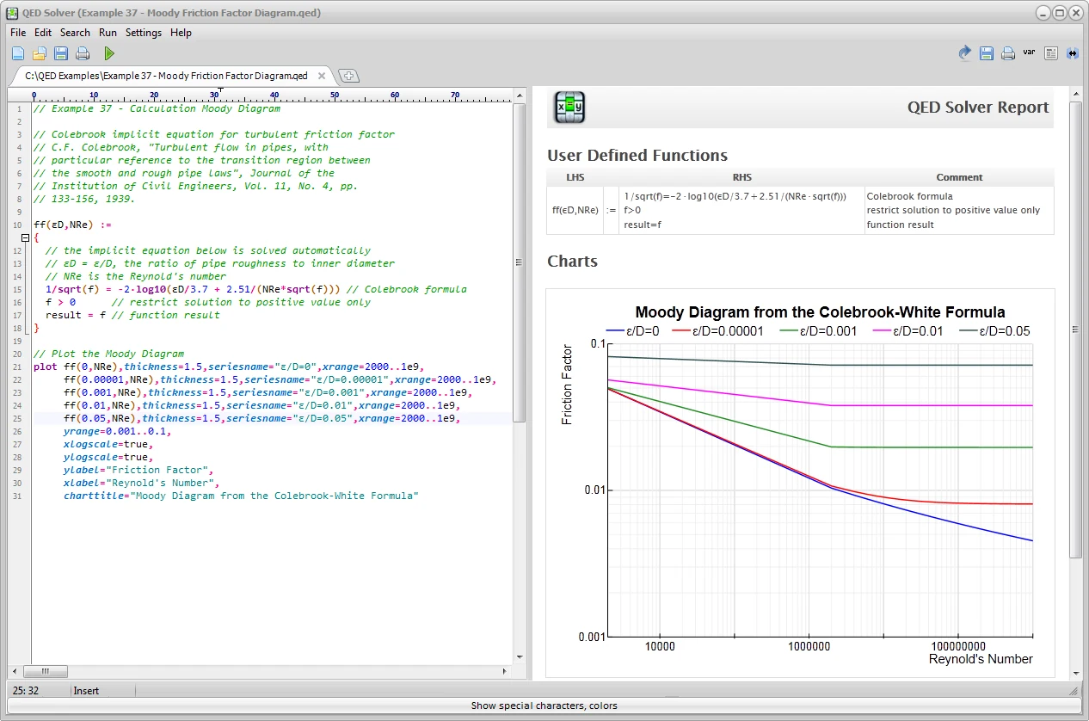Click the Charts heading in the report
The width and height of the screenshot is (1089, 721).
point(572,261)
